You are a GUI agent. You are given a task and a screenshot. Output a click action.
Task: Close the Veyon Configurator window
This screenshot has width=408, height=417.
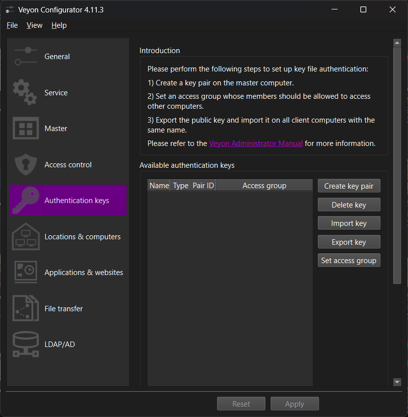393,9
